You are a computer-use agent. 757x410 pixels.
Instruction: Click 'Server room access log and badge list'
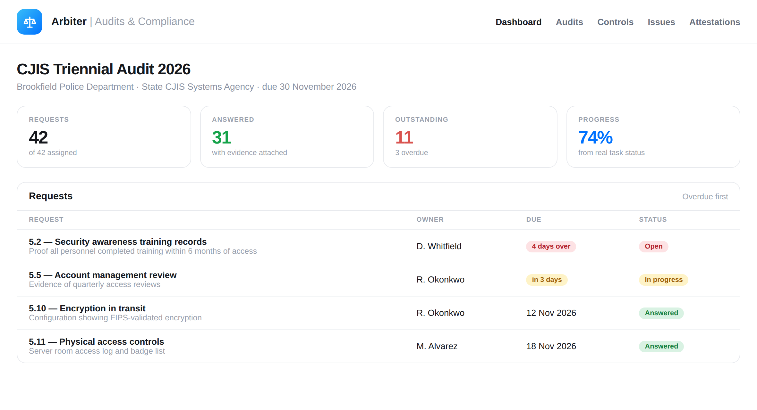click(x=97, y=351)
